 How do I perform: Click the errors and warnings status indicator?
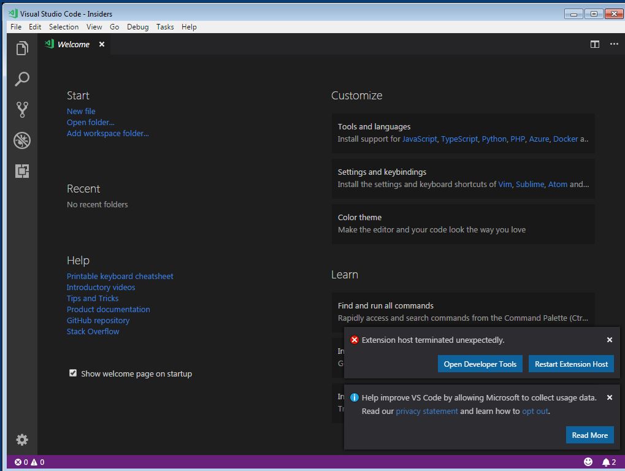pyautogui.click(x=29, y=462)
